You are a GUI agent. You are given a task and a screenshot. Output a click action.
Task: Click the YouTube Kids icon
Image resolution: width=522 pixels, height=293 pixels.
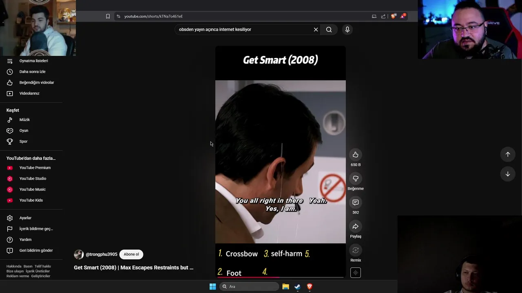coord(10,200)
